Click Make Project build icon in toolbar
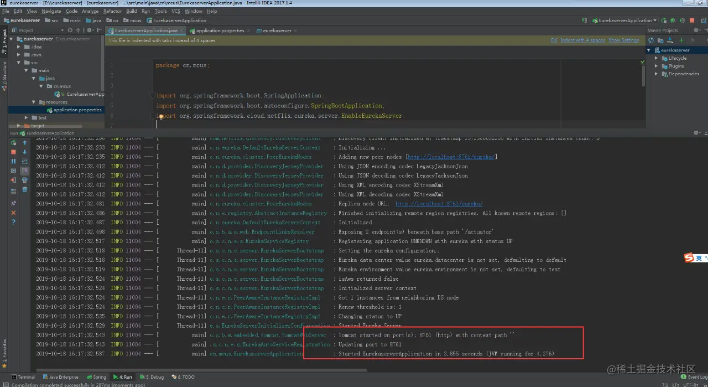 pyautogui.click(x=585, y=20)
